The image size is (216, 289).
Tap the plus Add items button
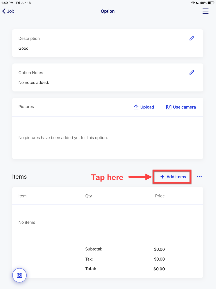(x=173, y=177)
